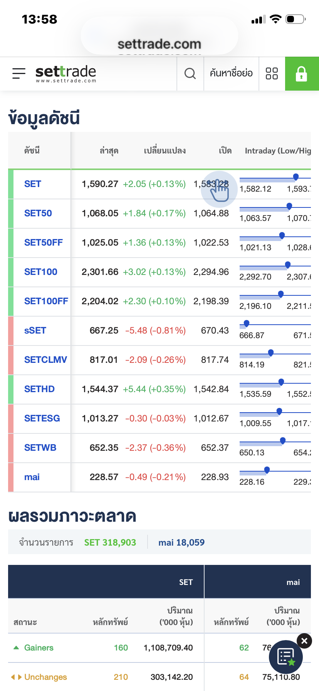The width and height of the screenshot is (319, 691).
Task: Open the four-squares grid menu icon
Action: [272, 73]
